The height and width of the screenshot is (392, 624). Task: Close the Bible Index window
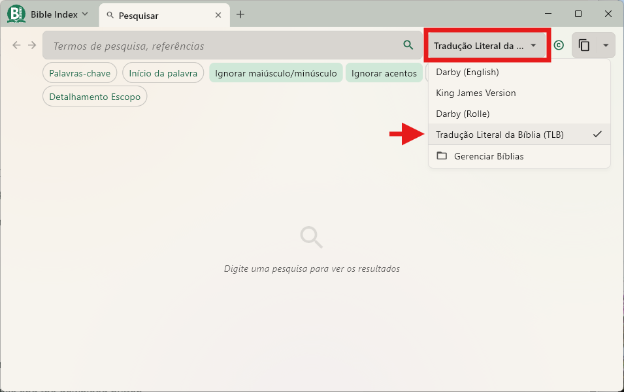(x=608, y=14)
